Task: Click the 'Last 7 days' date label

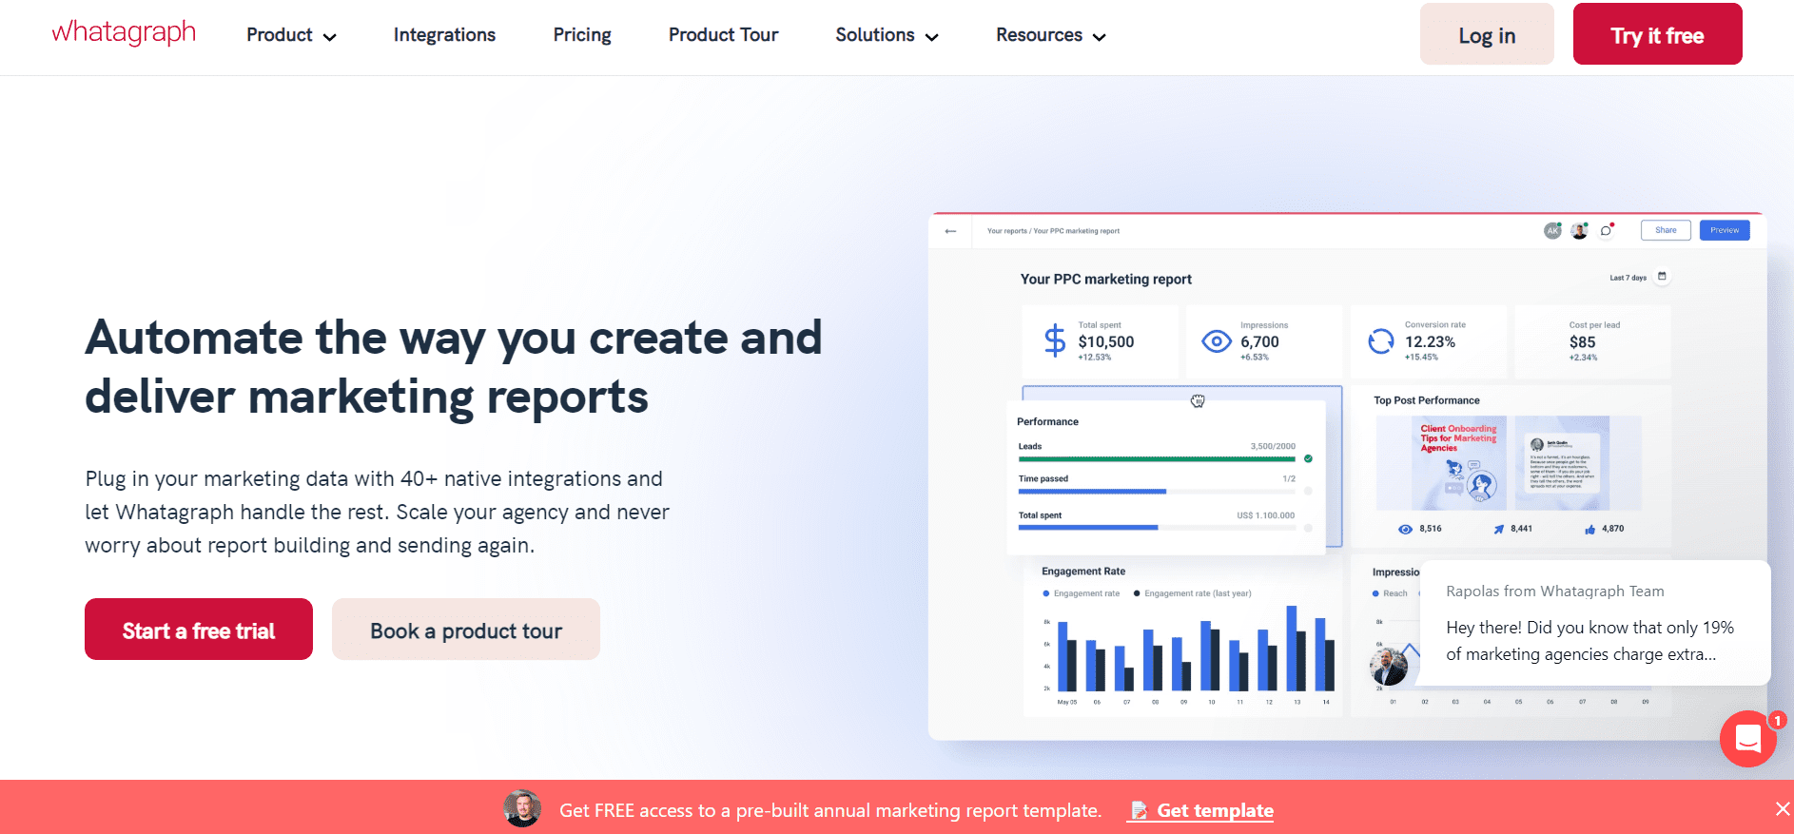Action: click(1628, 278)
